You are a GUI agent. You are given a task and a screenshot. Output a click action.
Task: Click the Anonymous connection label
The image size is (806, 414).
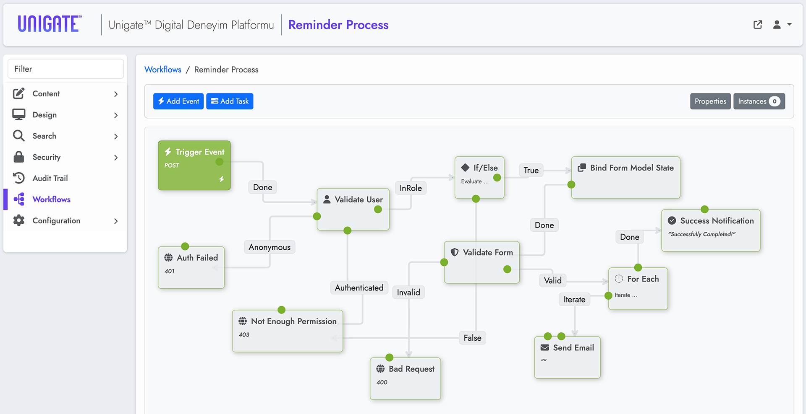(x=270, y=247)
